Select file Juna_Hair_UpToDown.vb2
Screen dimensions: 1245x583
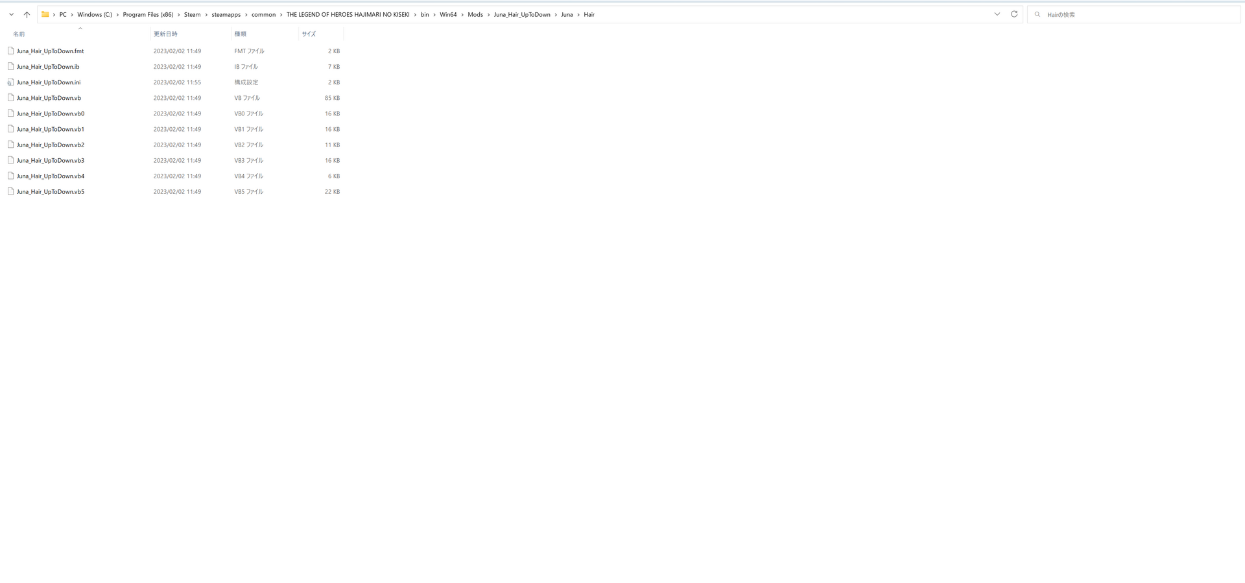pyautogui.click(x=51, y=145)
